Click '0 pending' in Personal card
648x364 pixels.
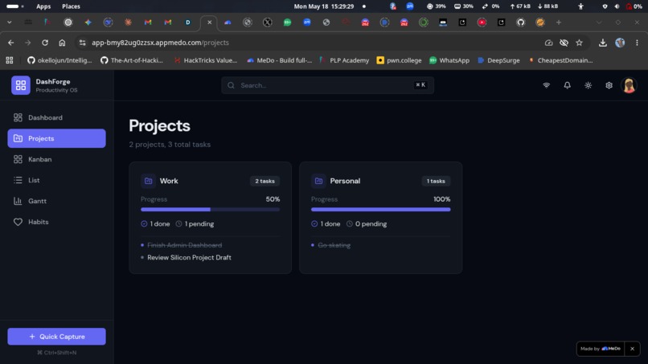[367, 224]
